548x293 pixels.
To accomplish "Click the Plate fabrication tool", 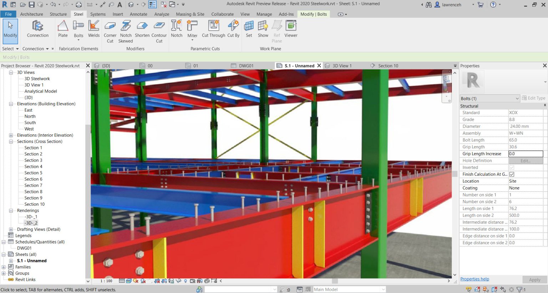I will [x=63, y=29].
